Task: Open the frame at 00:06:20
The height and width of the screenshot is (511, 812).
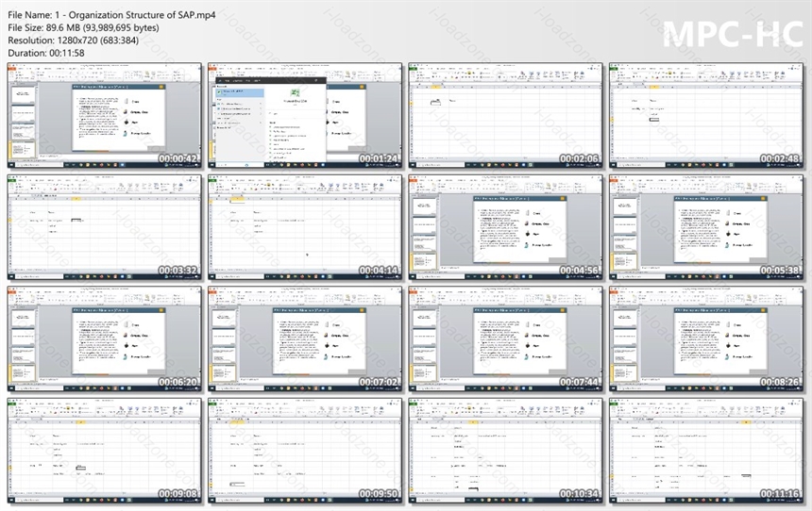Action: click(x=105, y=339)
